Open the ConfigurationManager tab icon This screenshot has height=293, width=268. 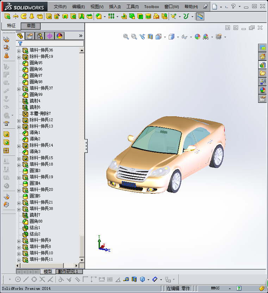[40, 36]
